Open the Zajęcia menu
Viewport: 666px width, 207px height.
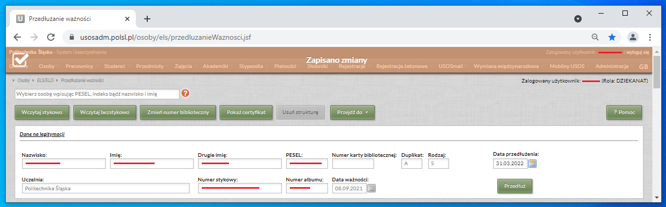(183, 67)
